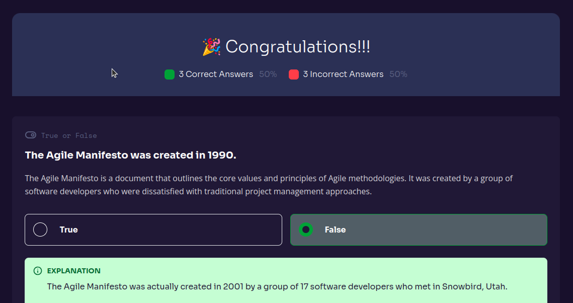This screenshot has width=573, height=303.
Task: Click the "3 Incorrect Answers" text
Action: [x=343, y=74]
